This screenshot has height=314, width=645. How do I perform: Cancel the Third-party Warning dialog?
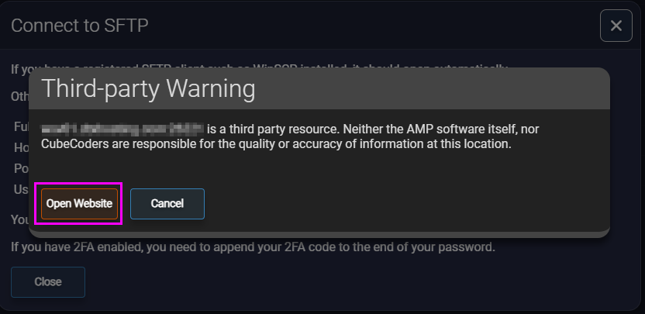167,204
